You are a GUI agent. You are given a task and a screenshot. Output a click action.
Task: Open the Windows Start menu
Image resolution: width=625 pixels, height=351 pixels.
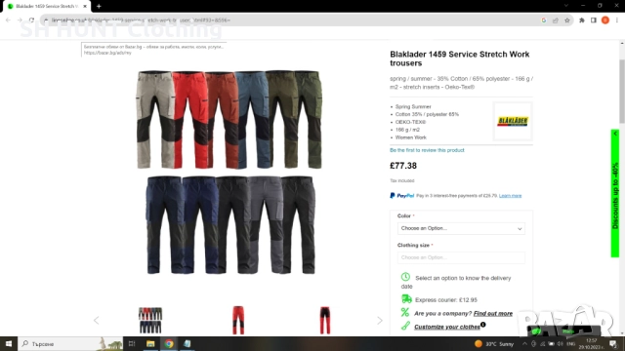click(9, 343)
